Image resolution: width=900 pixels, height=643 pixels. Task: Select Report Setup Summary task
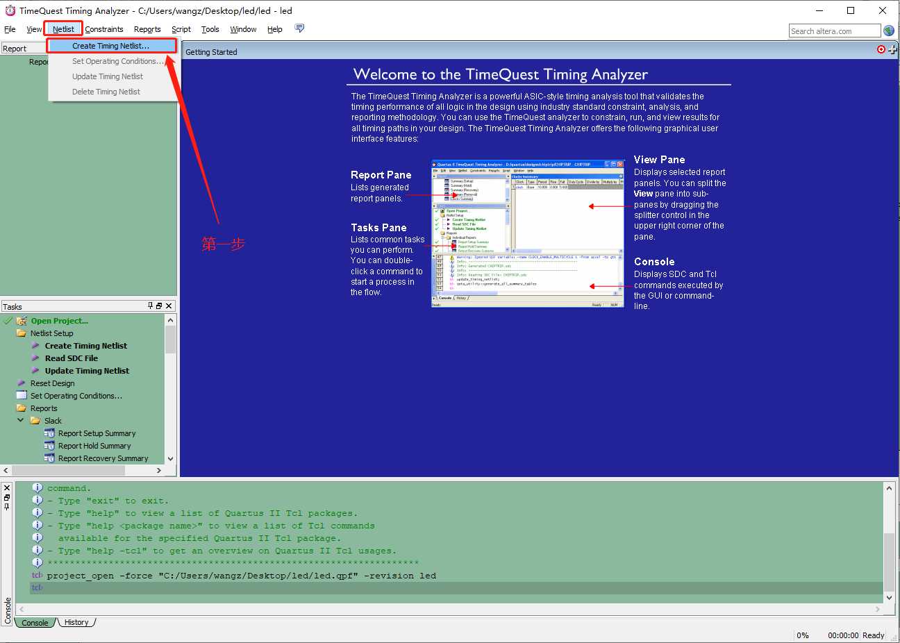97,433
